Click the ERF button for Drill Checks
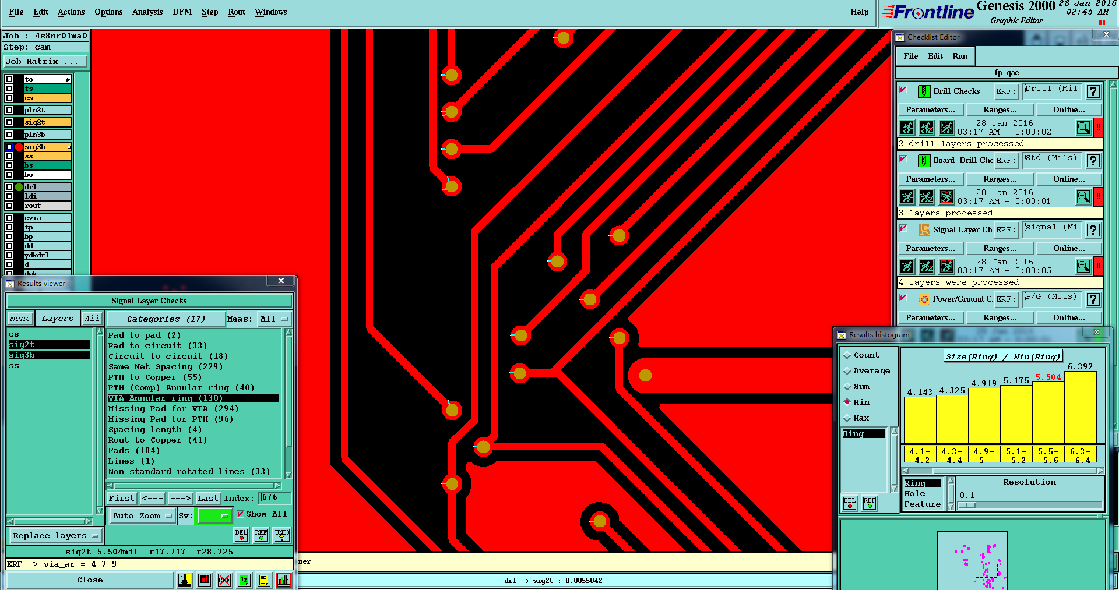This screenshot has height=590, width=1119. coord(1006,91)
